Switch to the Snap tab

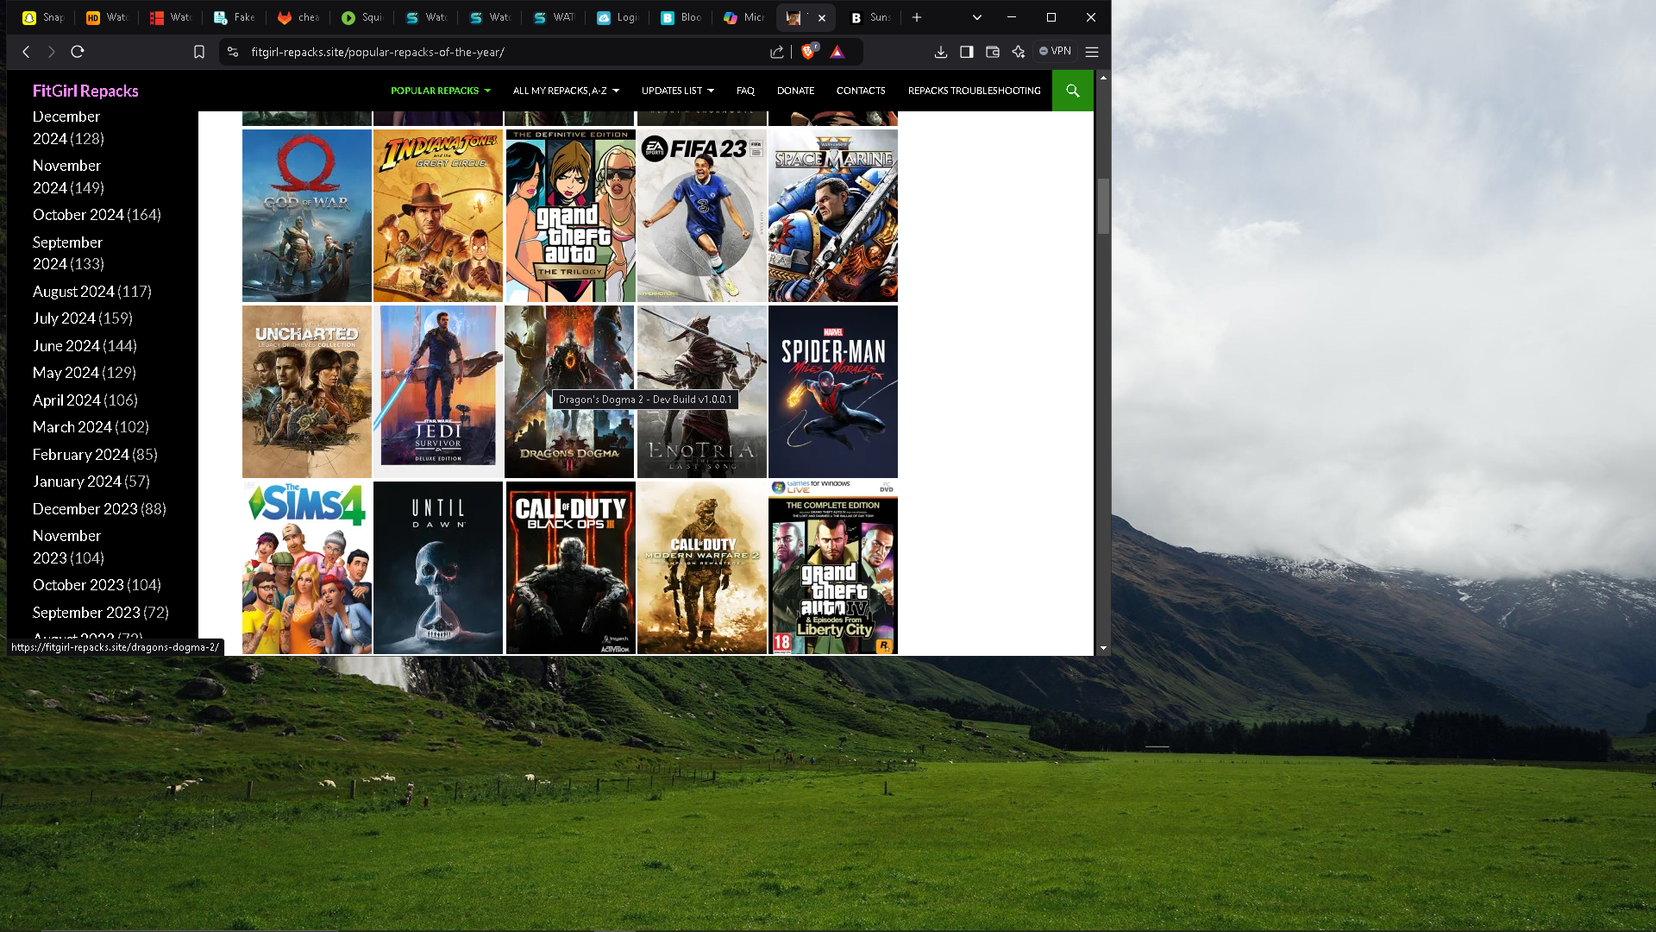pyautogui.click(x=43, y=17)
